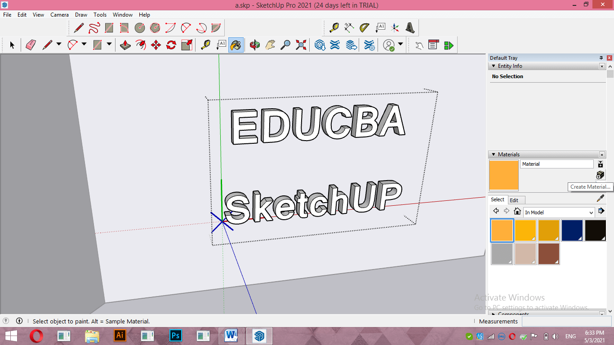614x345 pixels.
Task: Select the brown material swatch
Action: pyautogui.click(x=549, y=254)
